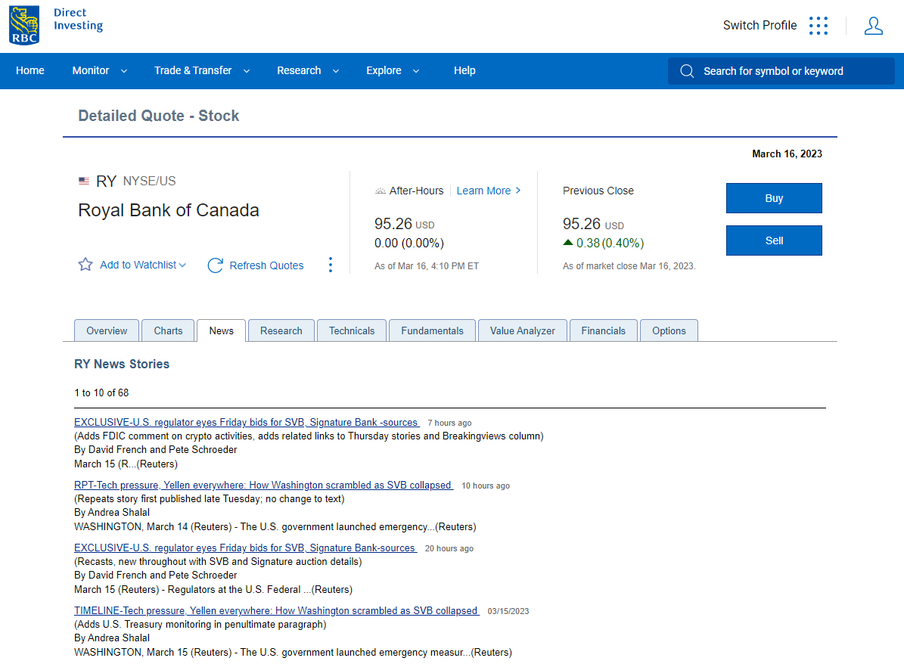Image resolution: width=904 pixels, height=664 pixels.
Task: Select the News tab
Action: coord(222,330)
